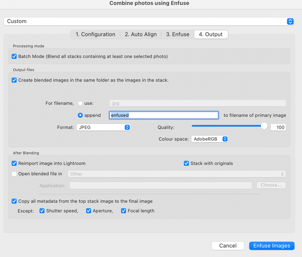Toggle Copy all metadata checkbox
The image size is (302, 257).
[x=14, y=201]
